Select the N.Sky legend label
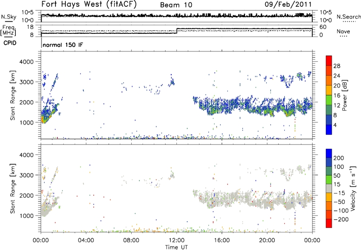The height and width of the screenshot is (250, 361). coord(9,17)
